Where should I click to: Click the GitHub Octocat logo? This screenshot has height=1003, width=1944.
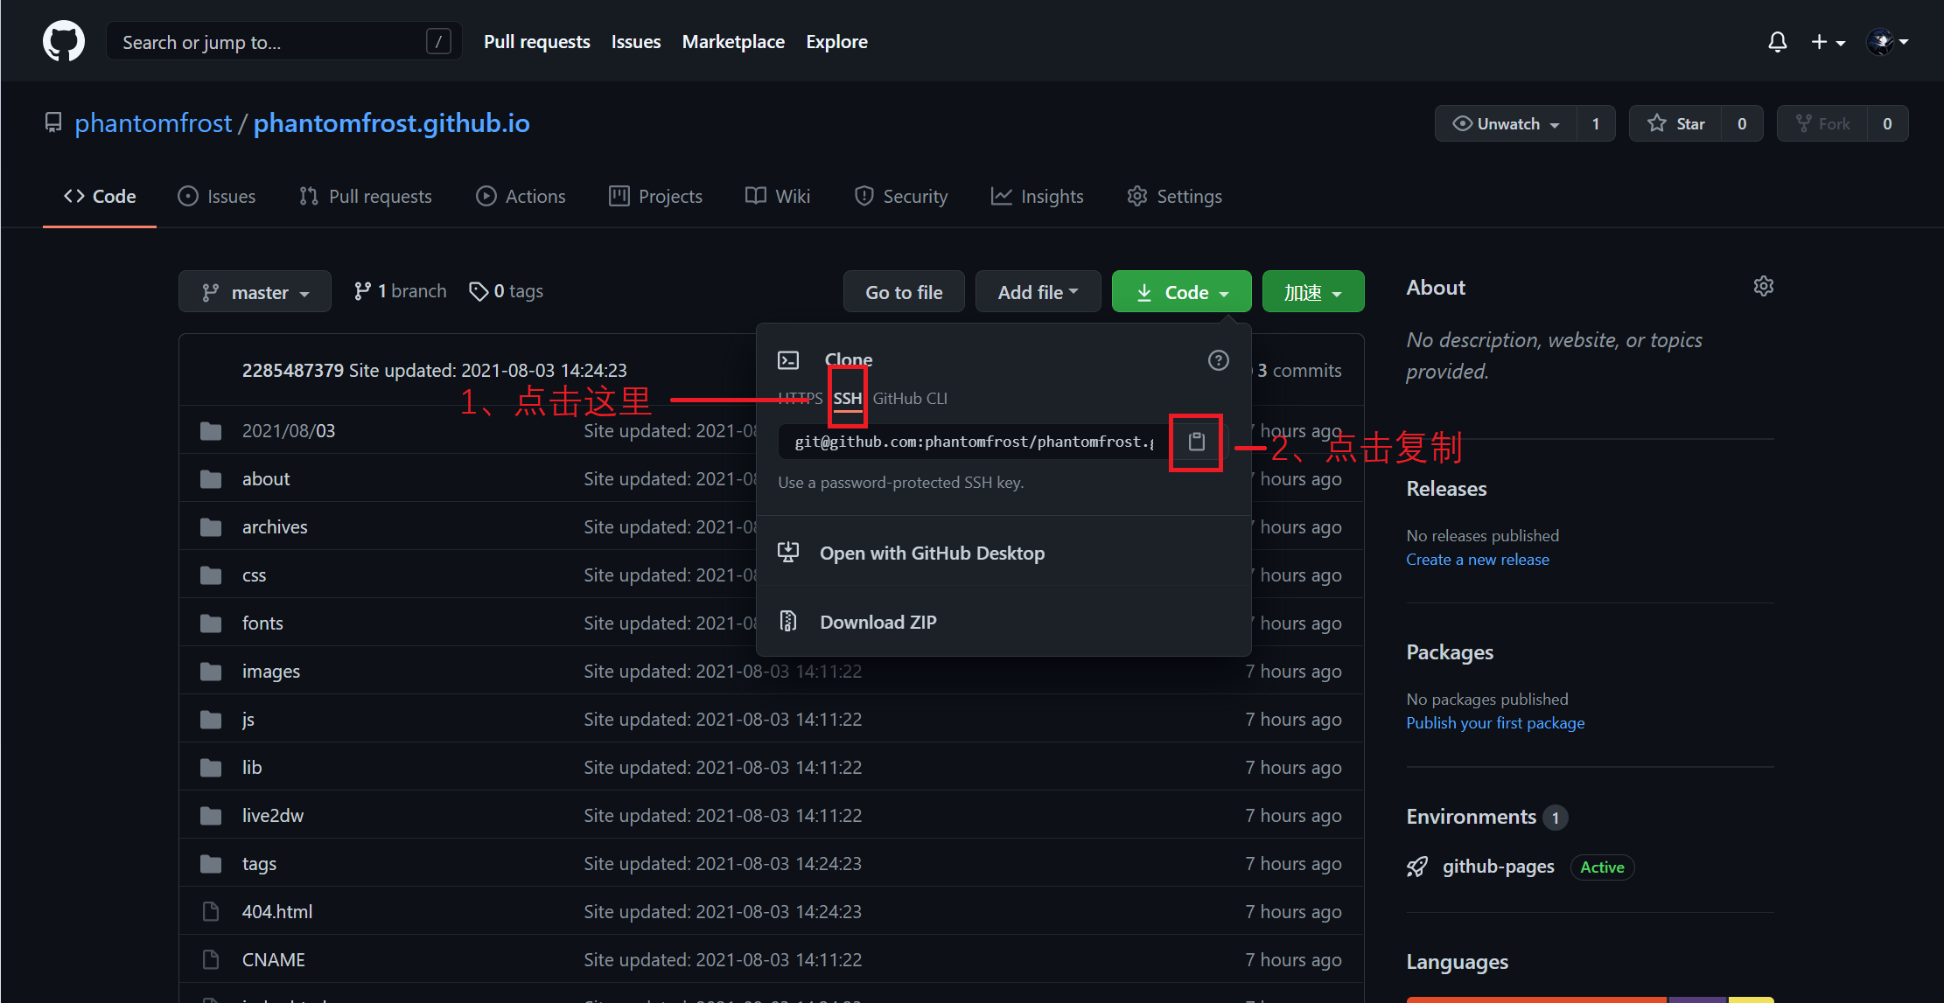[x=64, y=41]
